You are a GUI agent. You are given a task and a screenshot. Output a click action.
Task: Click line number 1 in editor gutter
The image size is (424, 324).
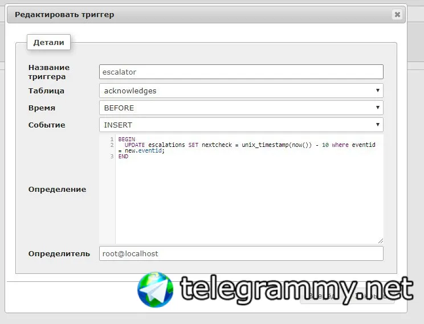[x=112, y=139]
